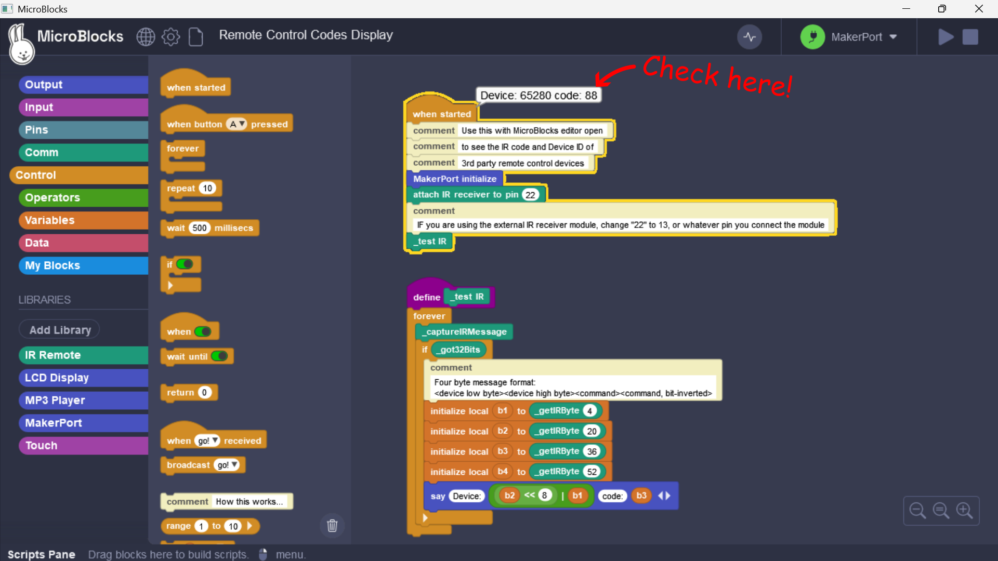Click the _getIRByte field with value 20
998x561 pixels.
[x=592, y=431]
